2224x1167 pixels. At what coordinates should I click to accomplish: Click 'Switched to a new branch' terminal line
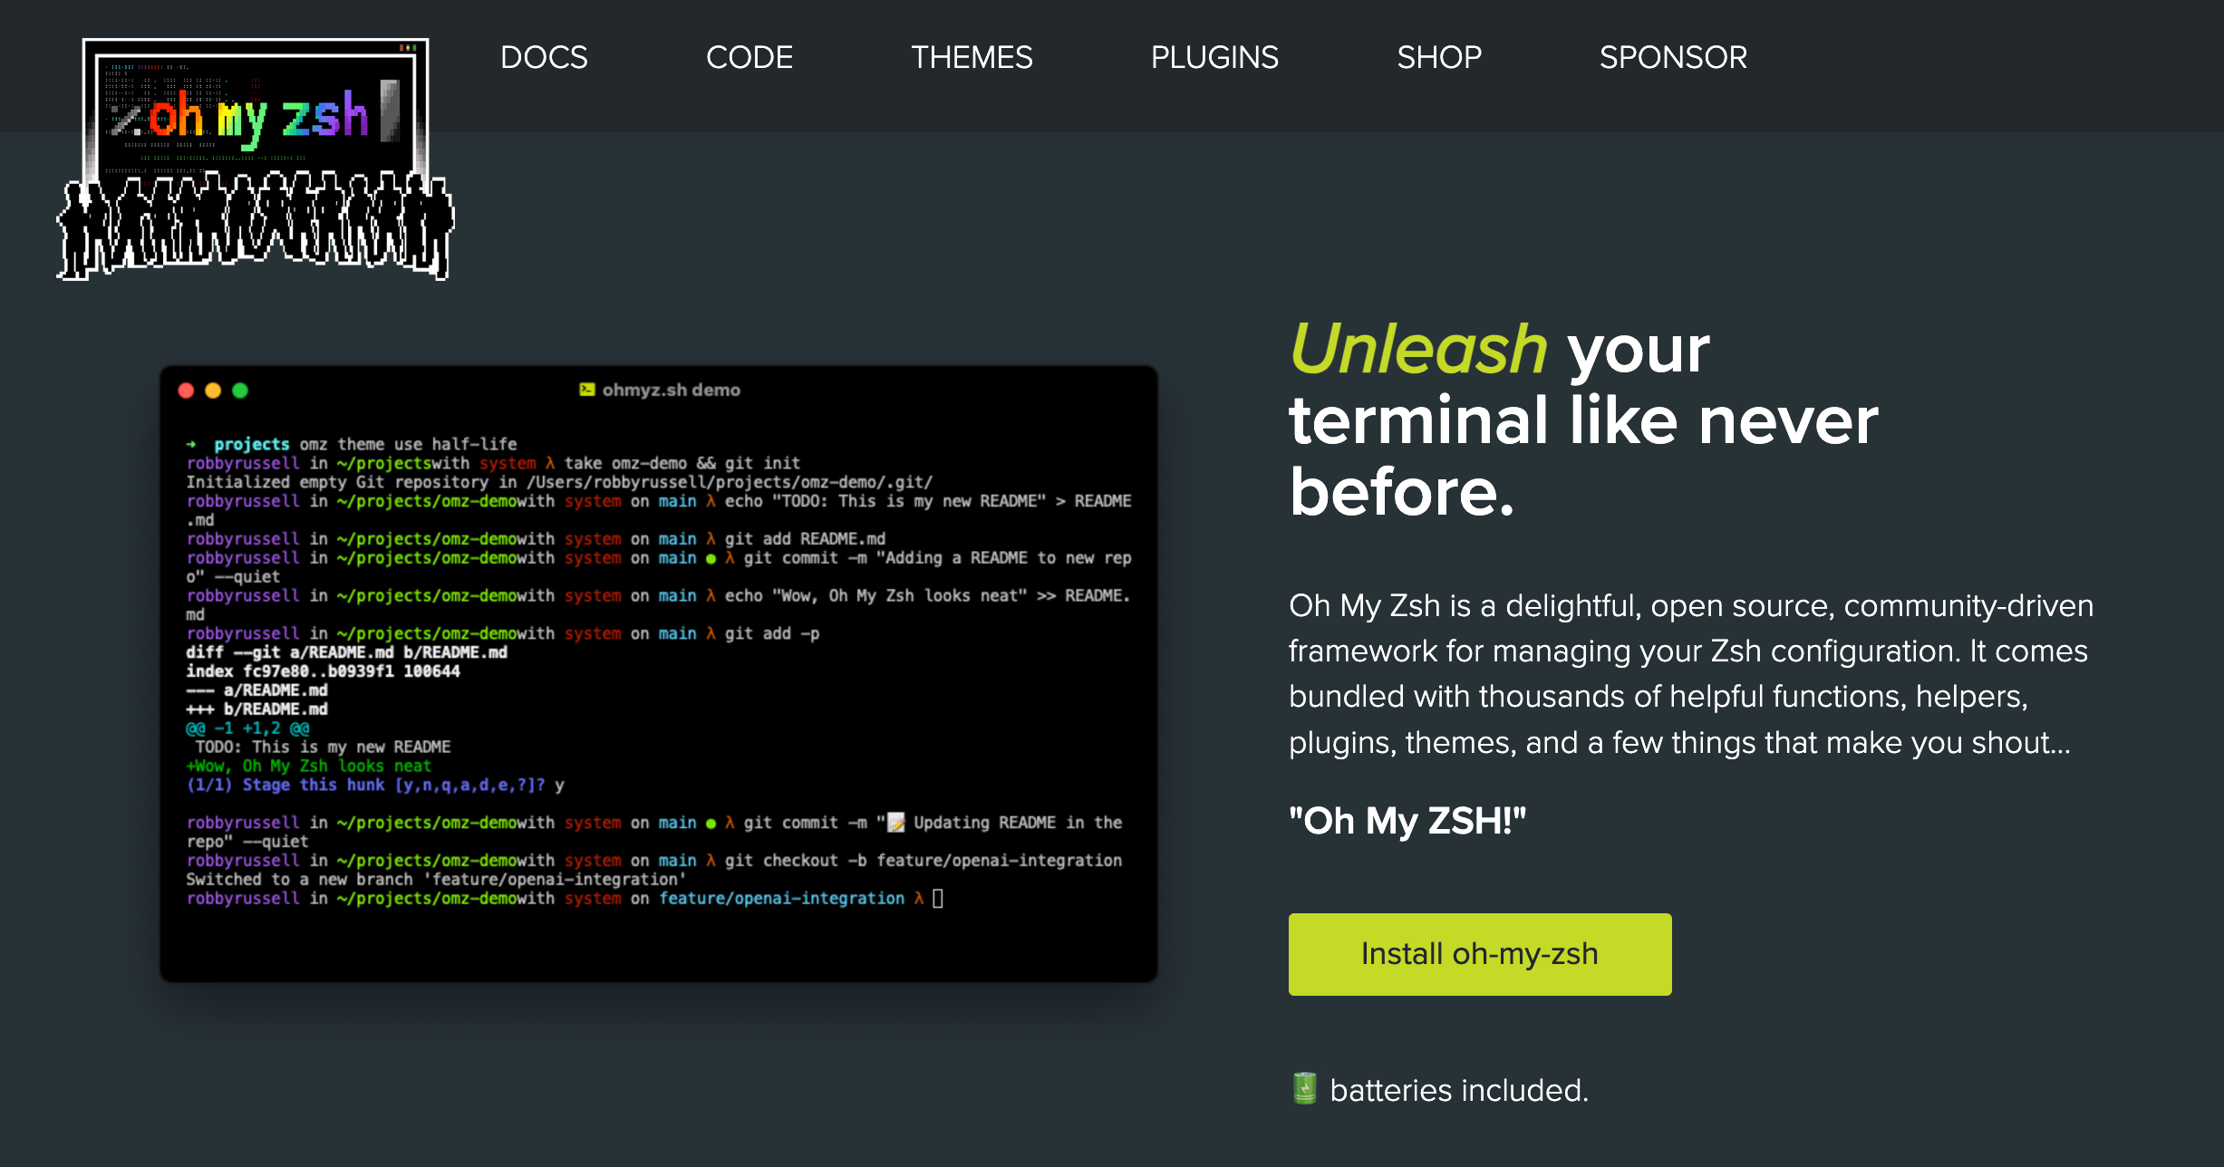436,880
